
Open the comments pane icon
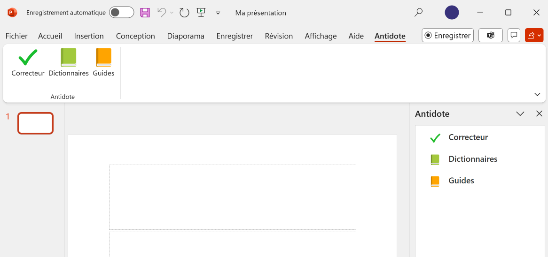tap(514, 35)
